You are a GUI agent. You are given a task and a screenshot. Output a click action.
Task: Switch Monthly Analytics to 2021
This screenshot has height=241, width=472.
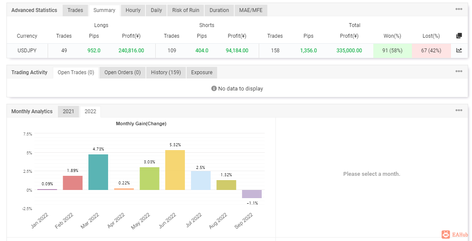(x=68, y=111)
